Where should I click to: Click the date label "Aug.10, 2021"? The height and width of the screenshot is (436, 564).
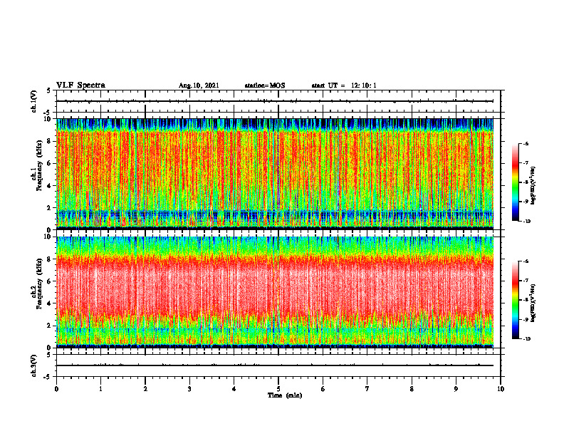coord(199,85)
